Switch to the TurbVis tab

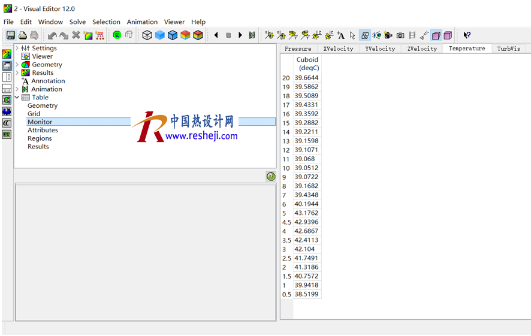pyautogui.click(x=508, y=49)
